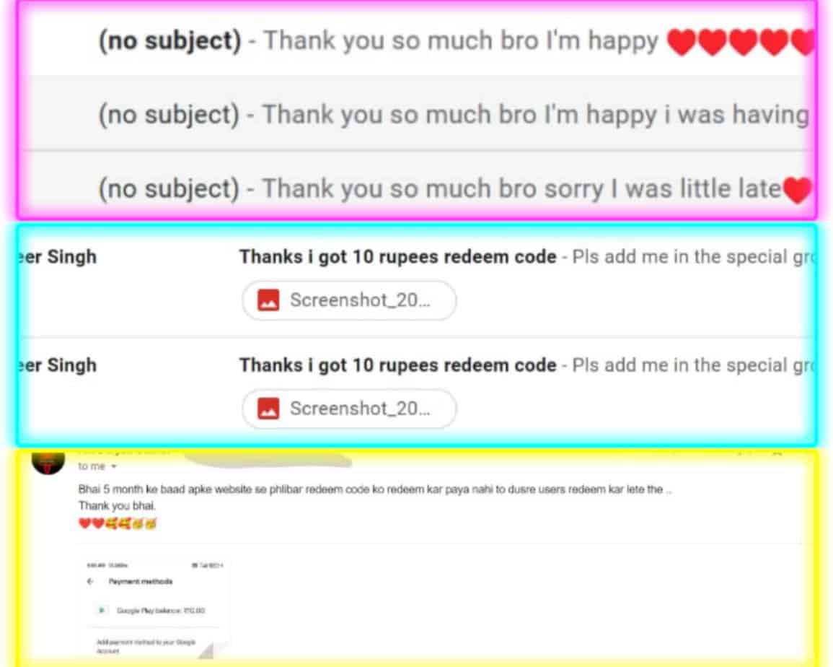The width and height of the screenshot is (833, 667).
Task: Open the first Screenshot_20 attachment chip
Action: (349, 300)
